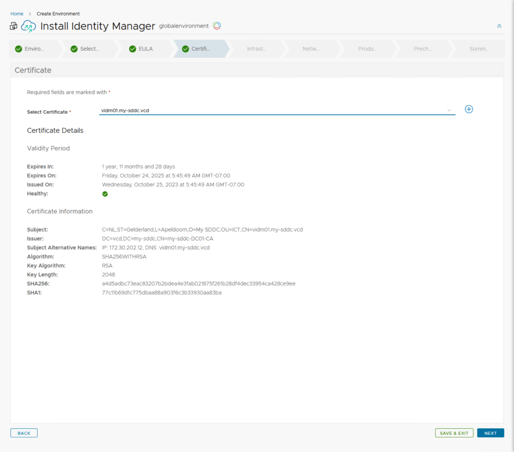The height and width of the screenshot is (452, 514).
Task: Open the Summary wizard step
Action: [479, 49]
